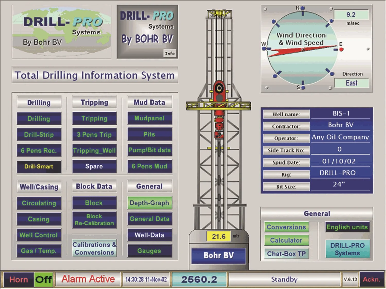This screenshot has height=289, width=386.
Task: Select the Tripping menu header
Action: point(94,102)
